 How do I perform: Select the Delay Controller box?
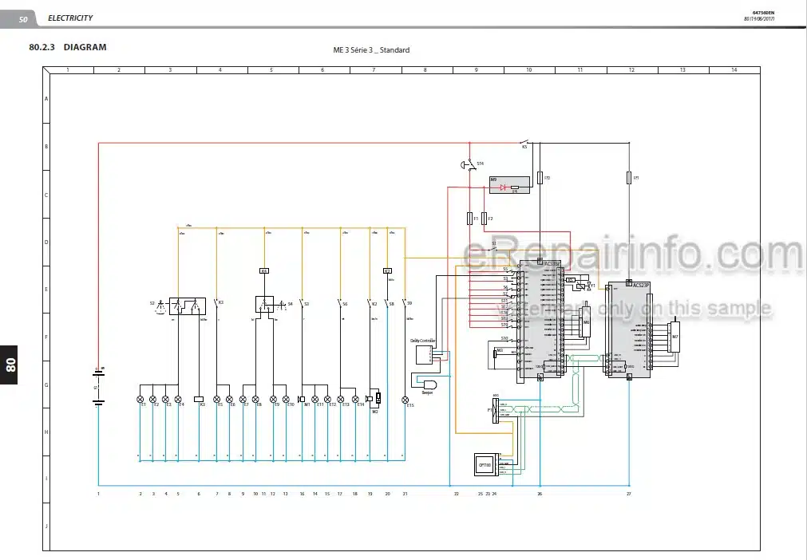coord(423,354)
